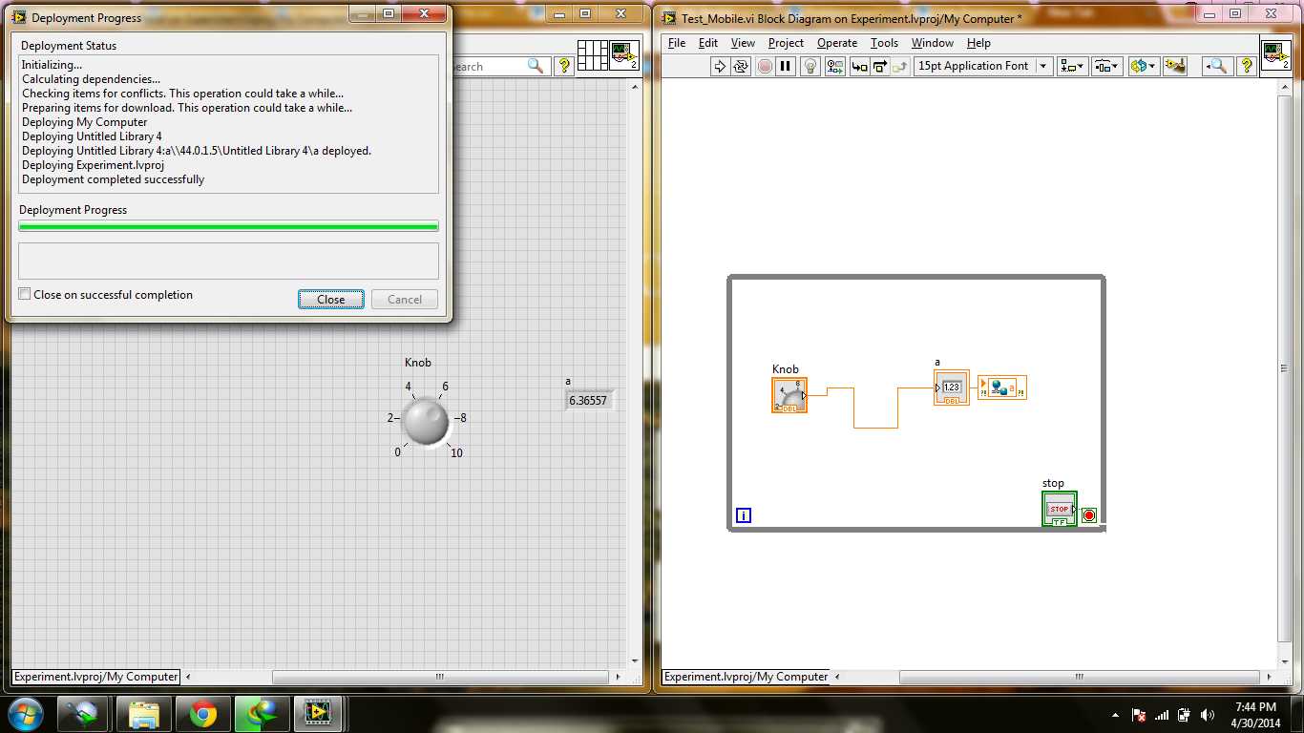Click the 'Deployment completed successfully' status line
Screen dimensions: 1304x733
click(114, 179)
